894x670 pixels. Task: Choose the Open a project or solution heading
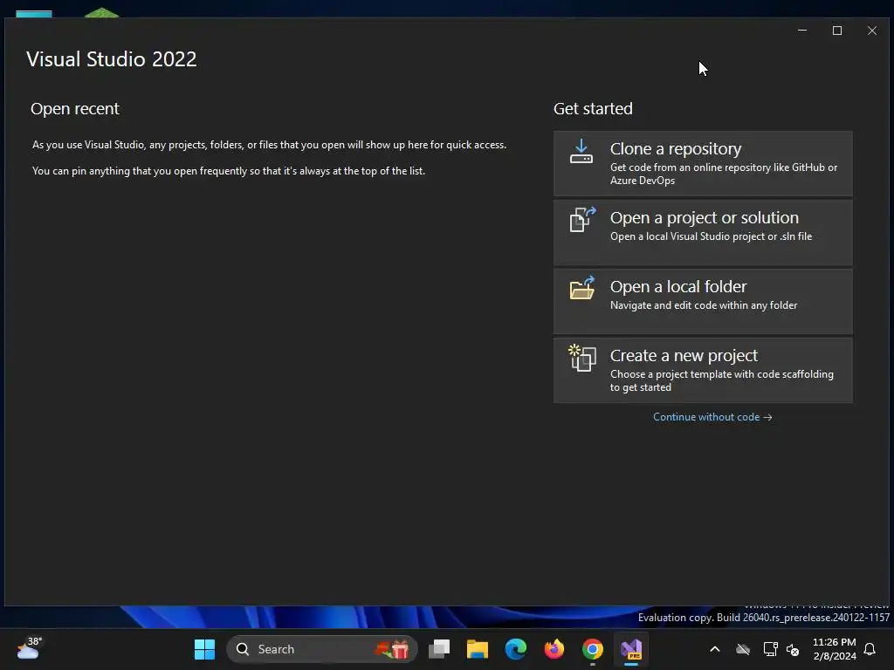tap(705, 217)
